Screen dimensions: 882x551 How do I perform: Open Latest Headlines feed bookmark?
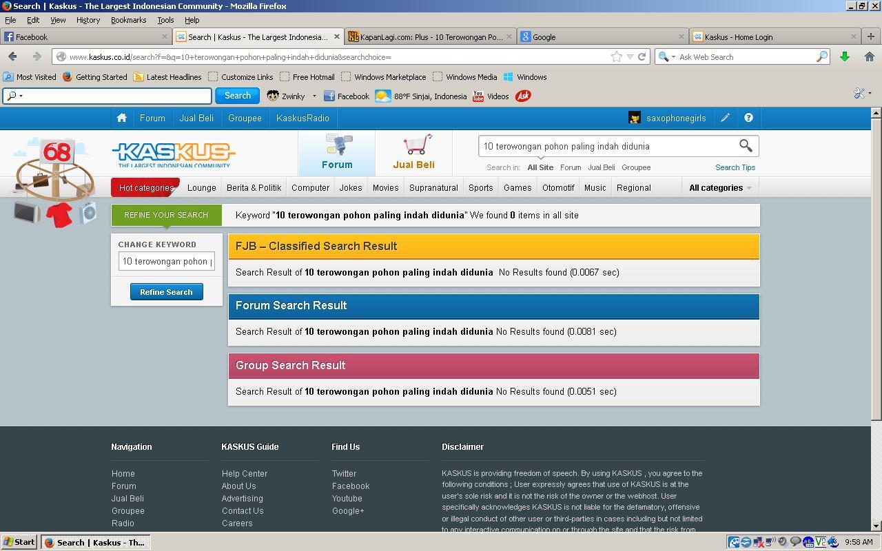167,76
